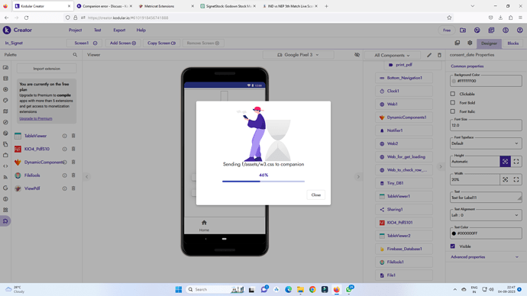The image size is (527, 296).
Task: Uncheck the Visible checkbox
Action: click(453, 246)
